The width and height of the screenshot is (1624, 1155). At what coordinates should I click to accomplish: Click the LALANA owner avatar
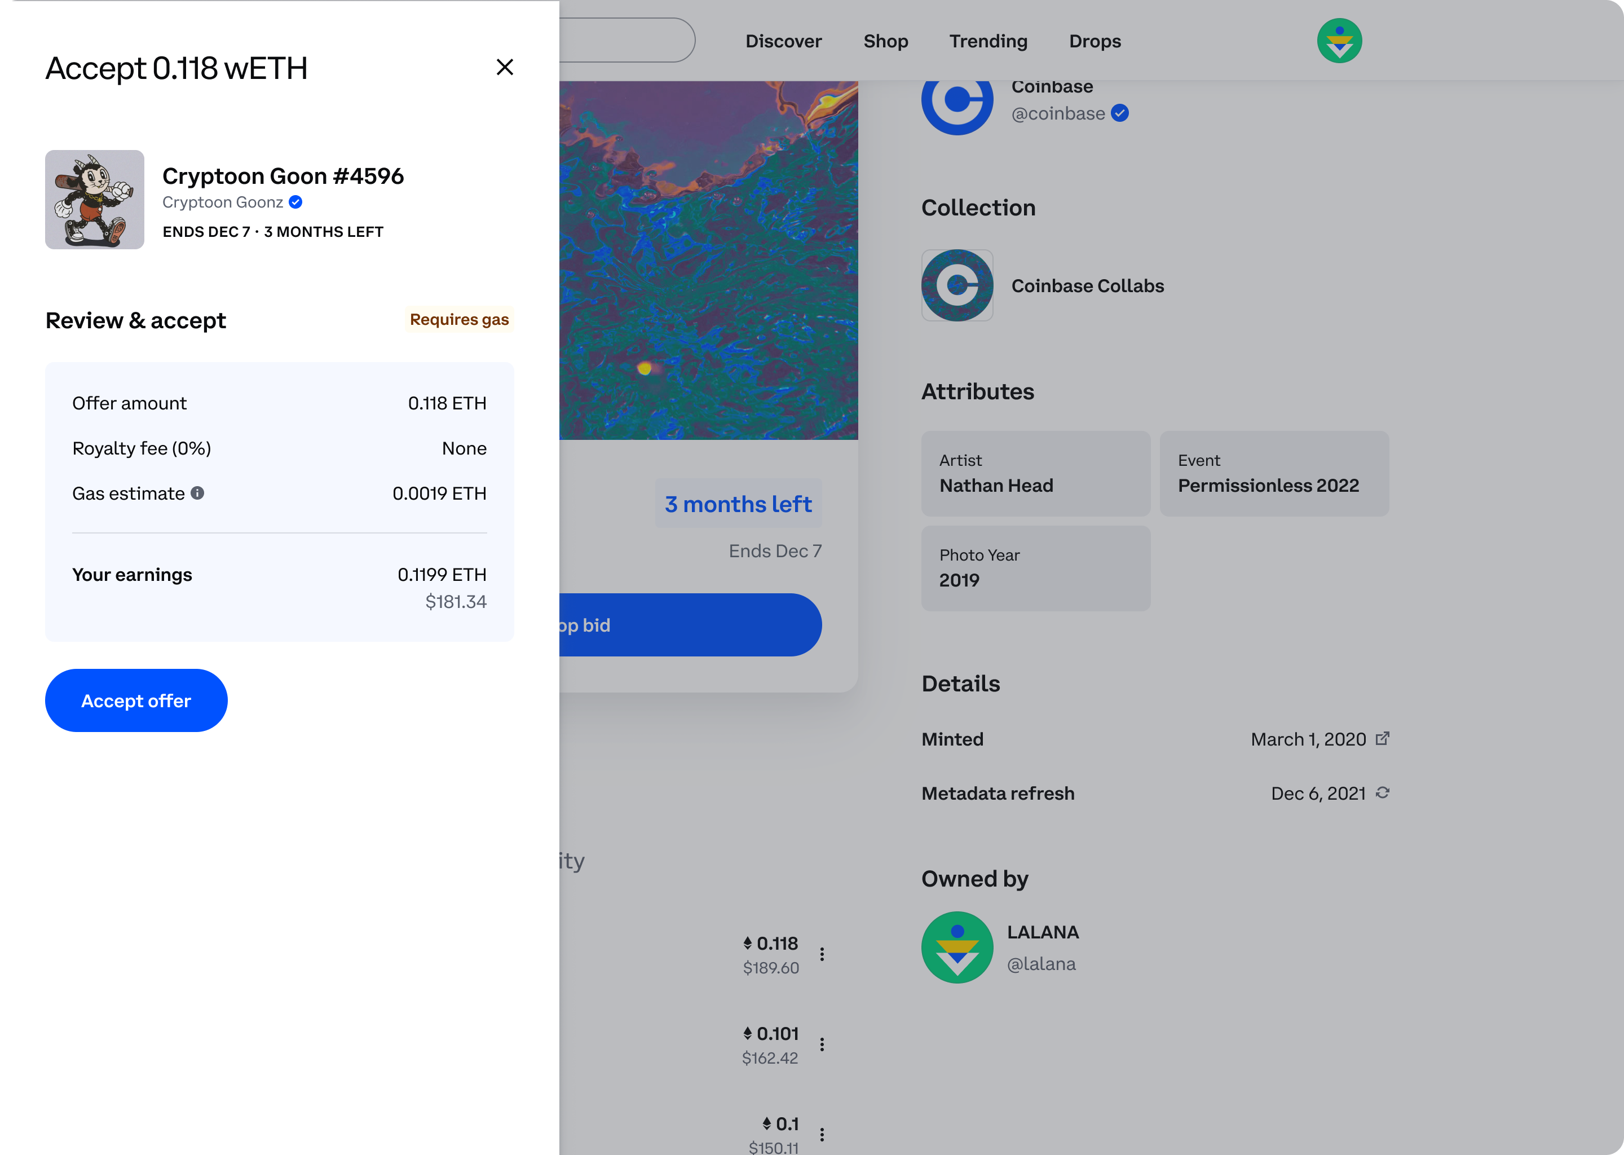pyautogui.click(x=956, y=947)
